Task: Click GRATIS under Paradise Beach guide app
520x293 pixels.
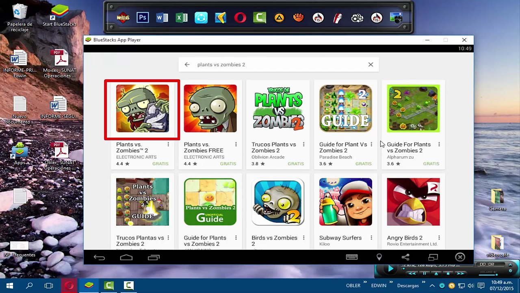Action: pos(364,164)
